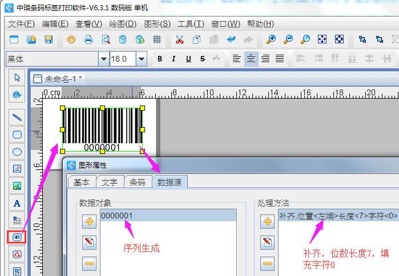Switch to the 数据源 tab

(x=170, y=182)
